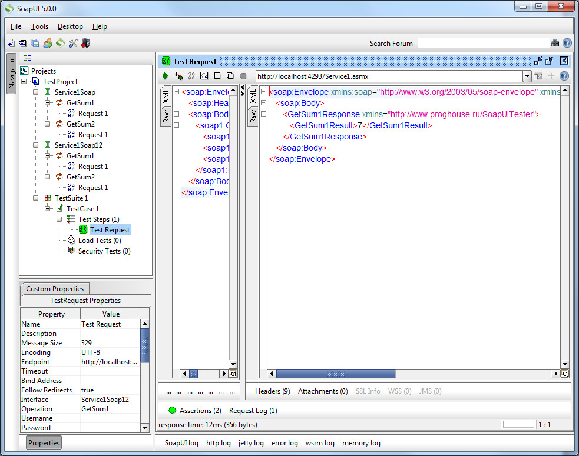579x456 pixels.
Task: Click the minimize-panel icon in Test Request header
Action: (538, 61)
